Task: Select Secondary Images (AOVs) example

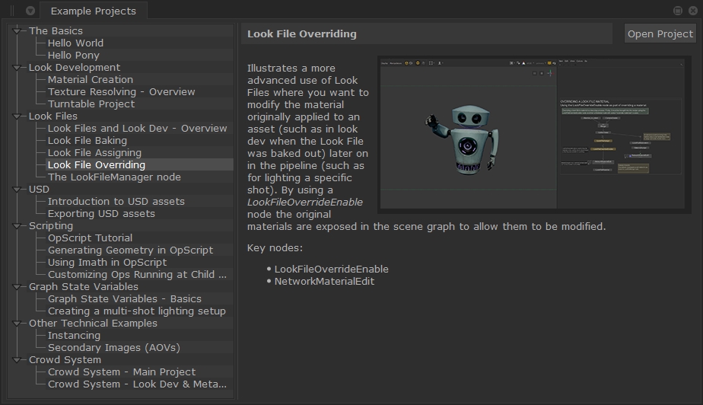Action: [113, 348]
